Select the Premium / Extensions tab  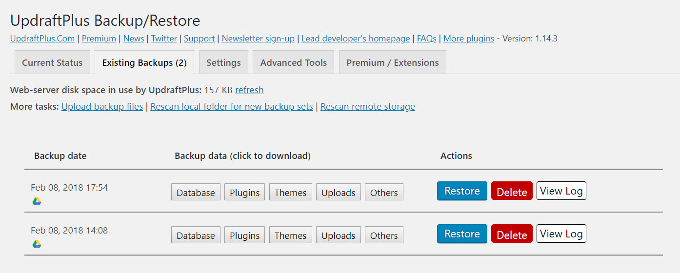click(392, 62)
